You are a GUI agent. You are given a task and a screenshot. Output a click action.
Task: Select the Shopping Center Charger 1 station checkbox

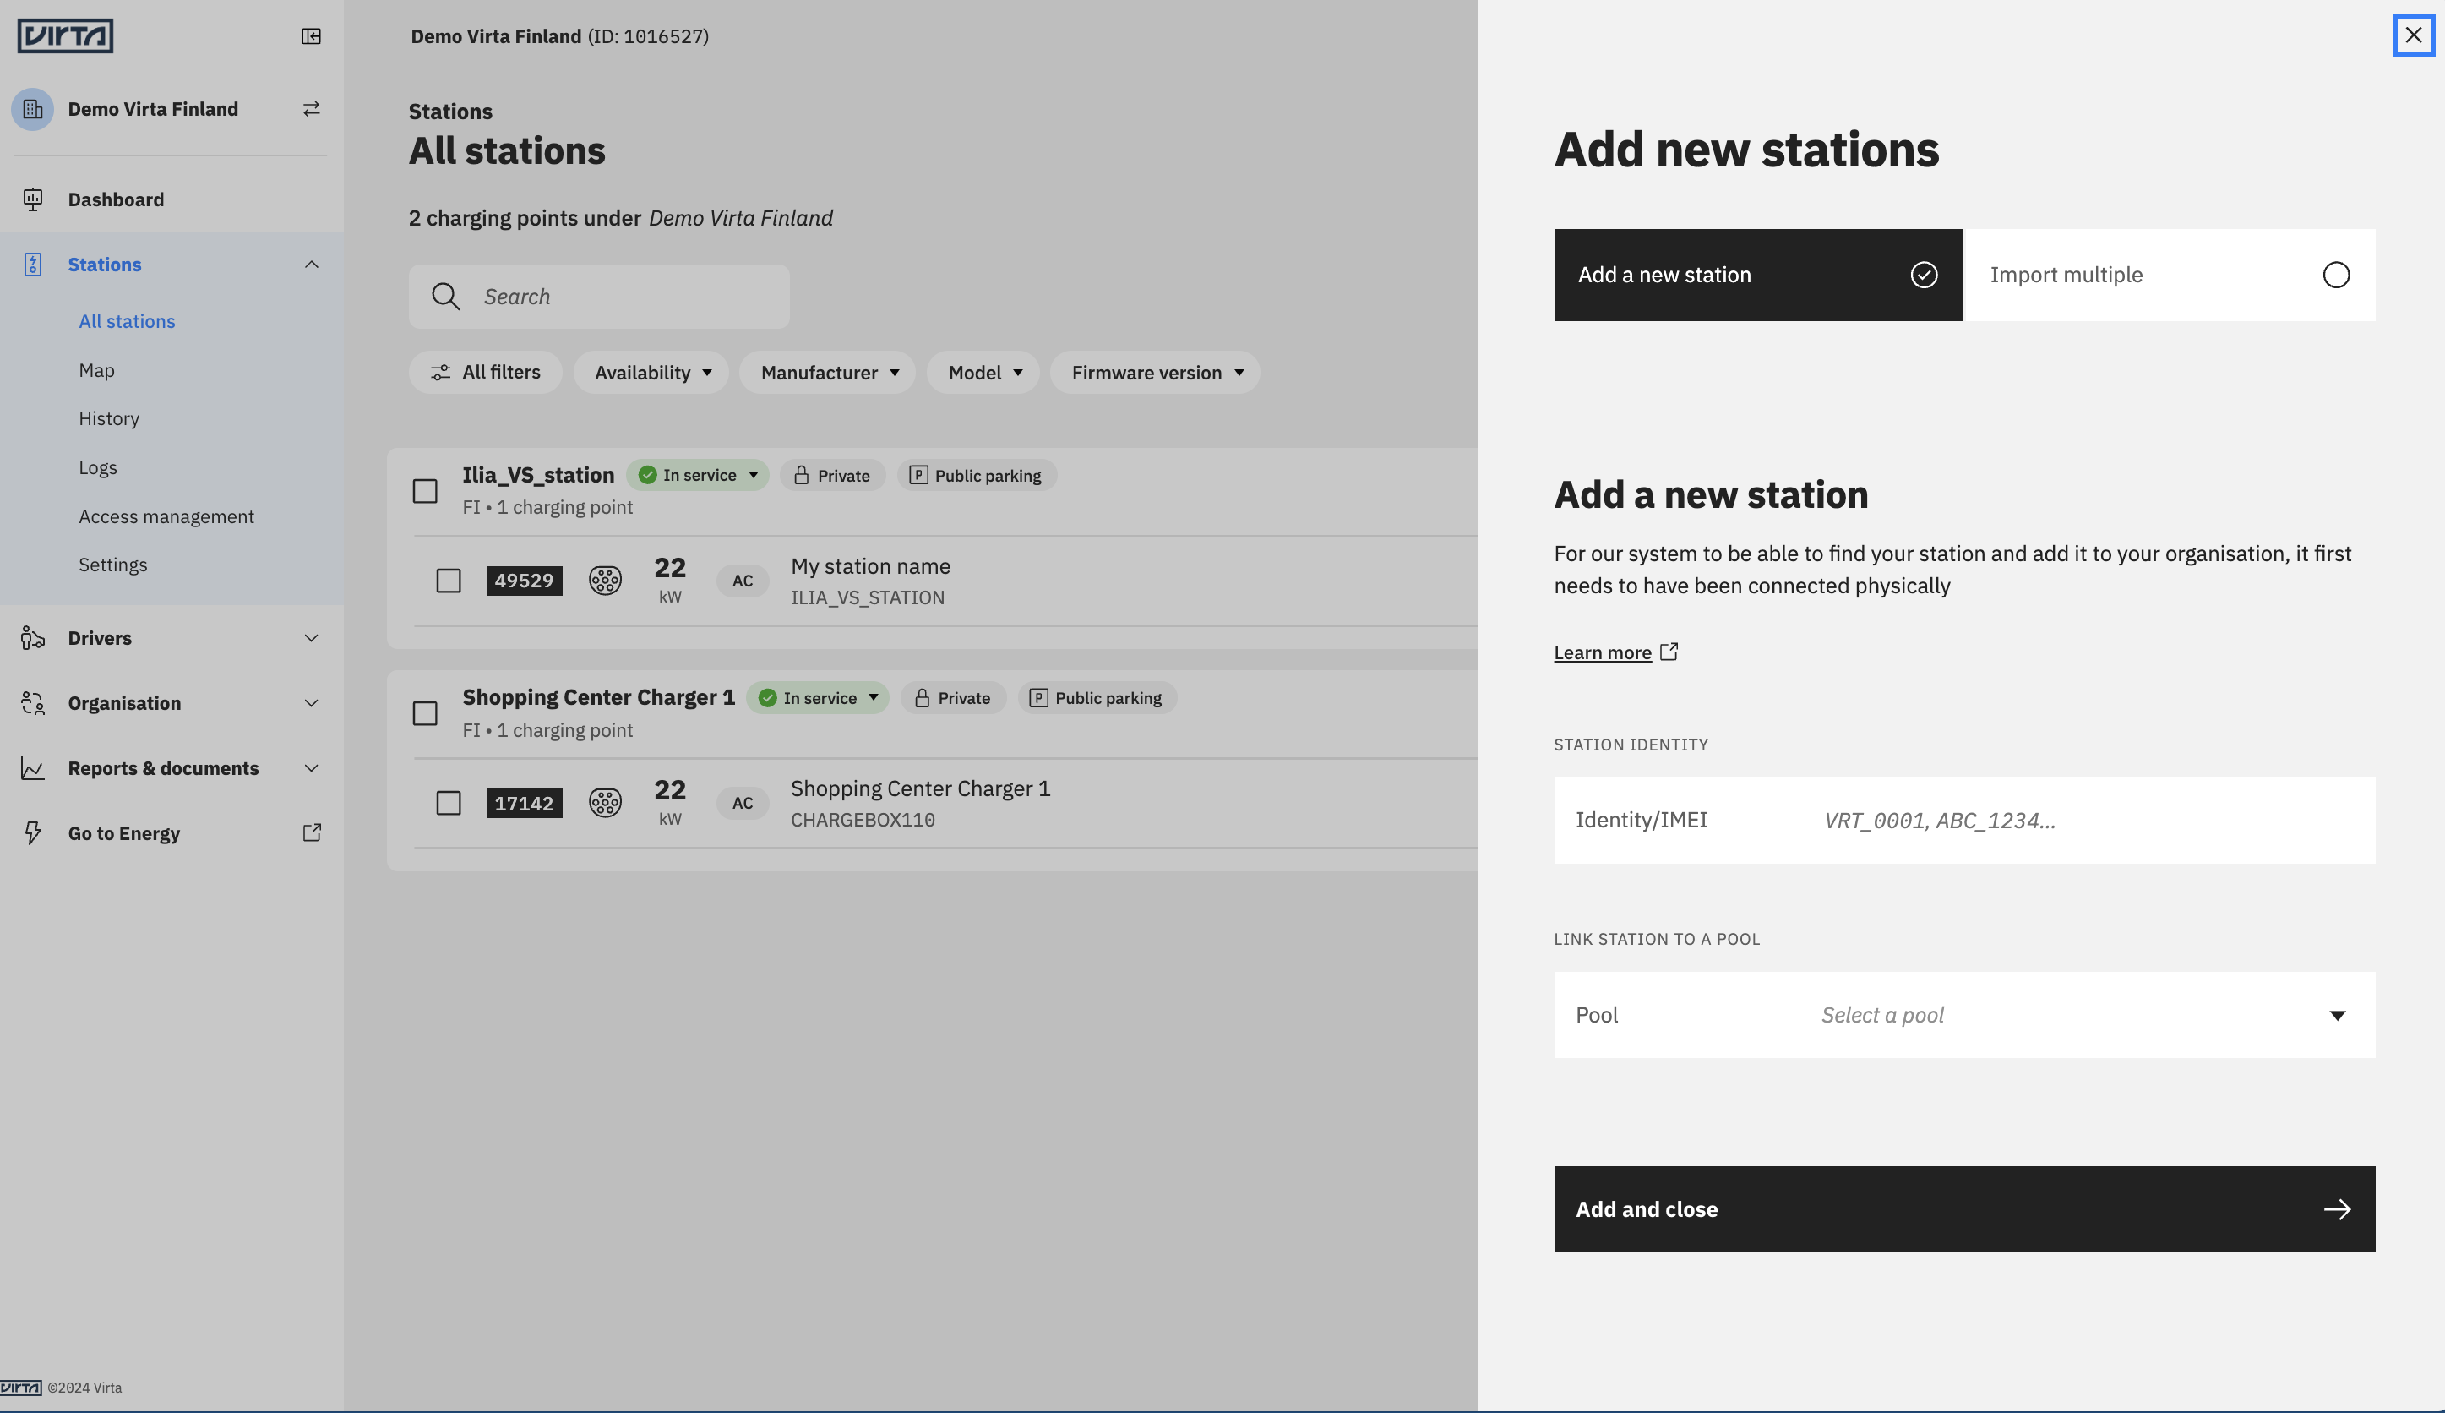(x=425, y=713)
